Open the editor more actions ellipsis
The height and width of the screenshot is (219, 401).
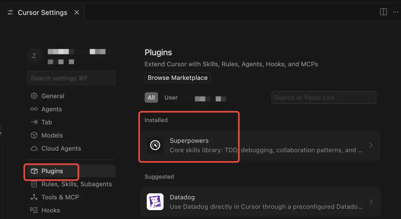395,12
